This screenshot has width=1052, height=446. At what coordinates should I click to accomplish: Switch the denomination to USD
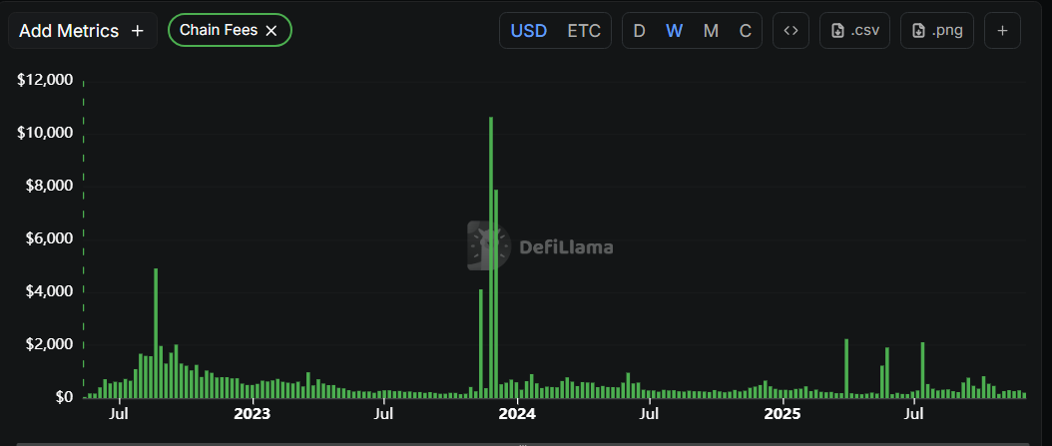[528, 31]
